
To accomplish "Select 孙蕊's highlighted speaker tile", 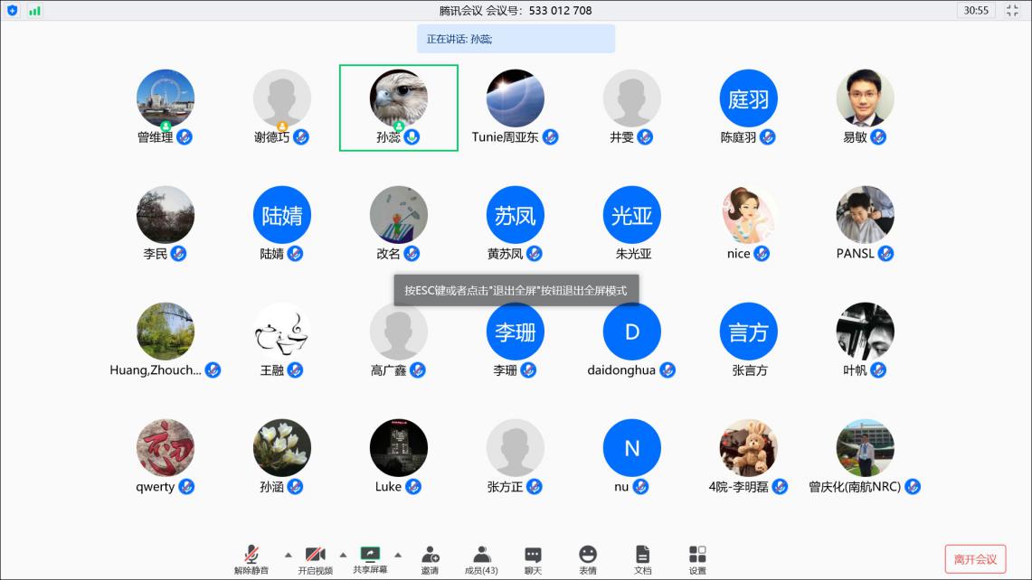I will (399, 108).
